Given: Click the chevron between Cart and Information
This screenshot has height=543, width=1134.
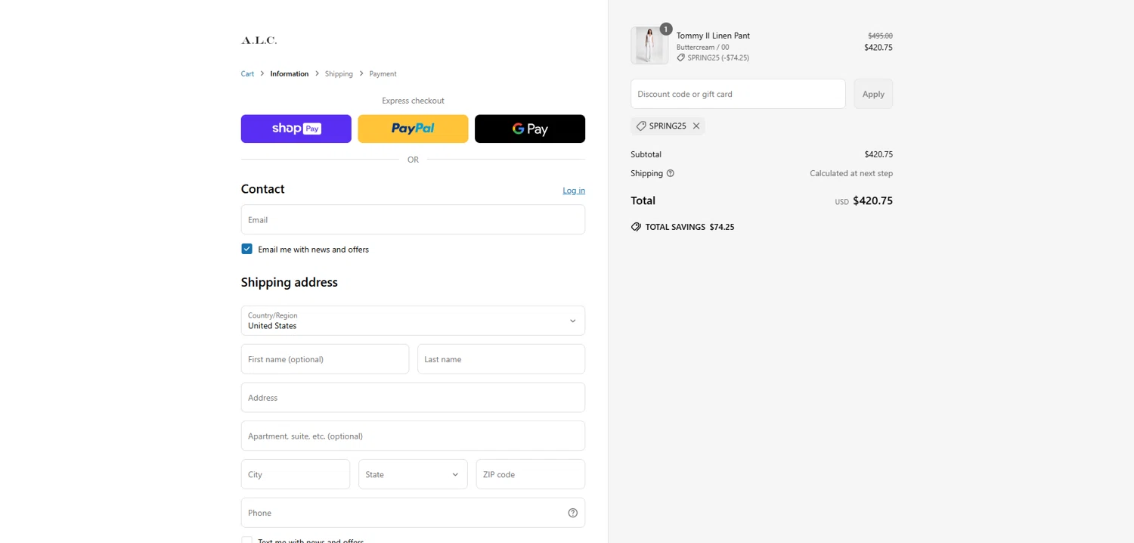Looking at the screenshot, I should click(262, 73).
